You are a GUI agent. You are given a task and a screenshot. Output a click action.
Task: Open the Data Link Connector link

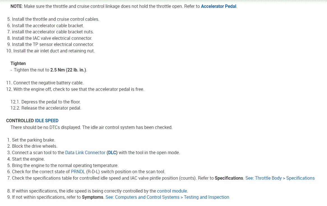click(x=85, y=153)
